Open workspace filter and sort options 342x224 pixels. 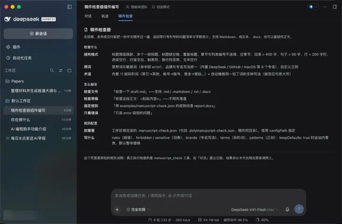coord(61,71)
